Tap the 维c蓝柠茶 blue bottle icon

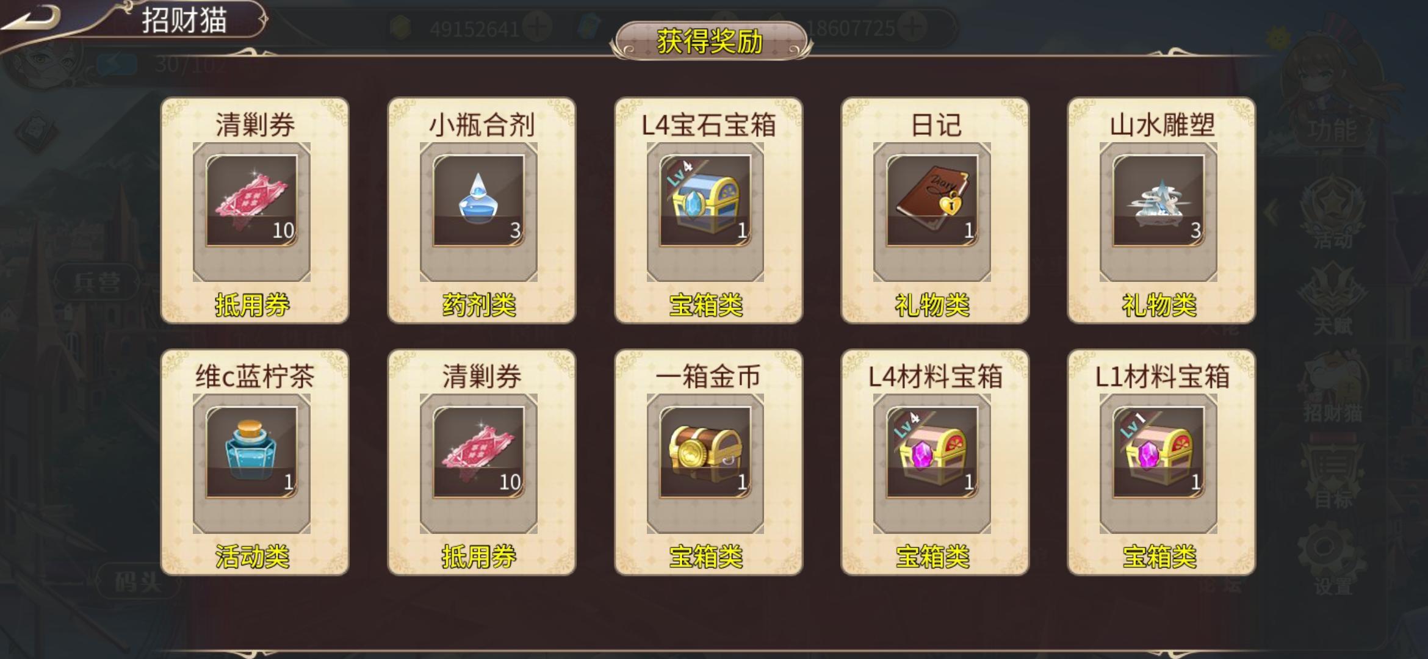[252, 453]
